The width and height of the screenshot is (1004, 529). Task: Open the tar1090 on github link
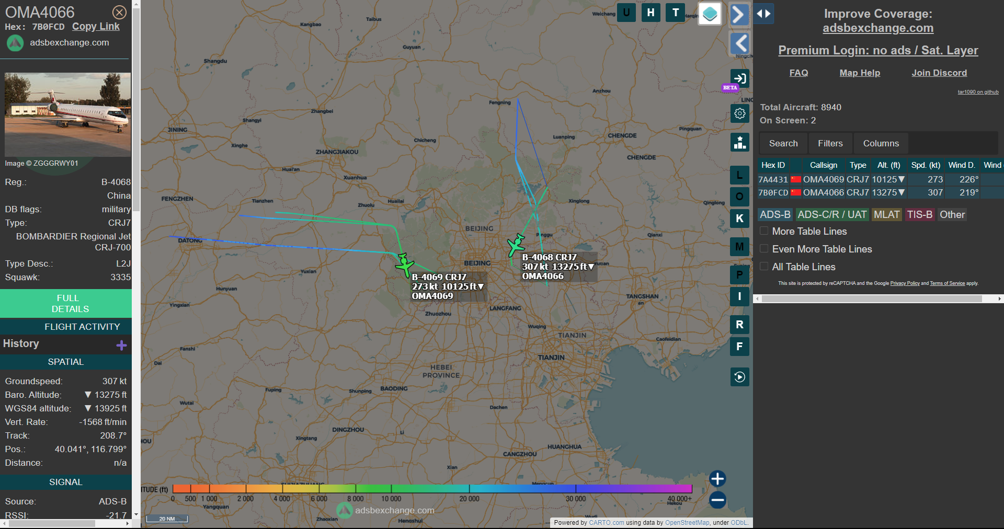click(x=978, y=92)
